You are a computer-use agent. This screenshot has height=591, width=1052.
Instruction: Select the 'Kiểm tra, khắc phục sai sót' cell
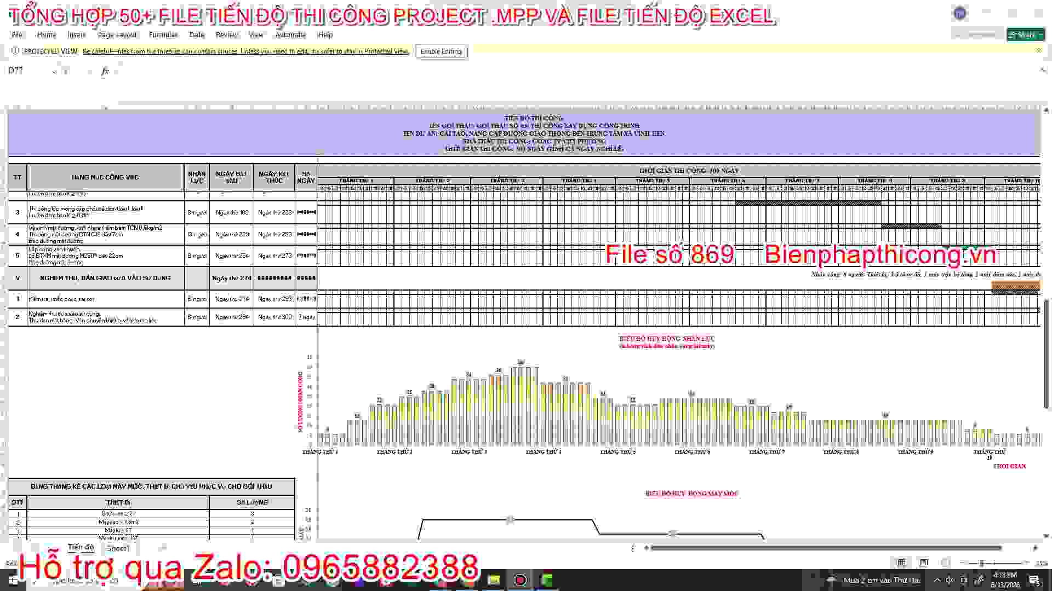(x=106, y=299)
